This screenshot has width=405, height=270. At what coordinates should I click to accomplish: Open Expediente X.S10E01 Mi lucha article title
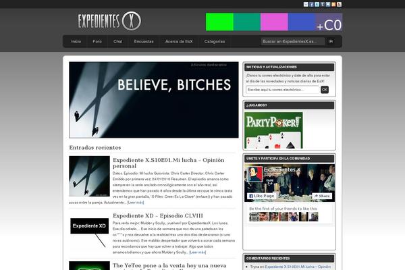[168, 163]
